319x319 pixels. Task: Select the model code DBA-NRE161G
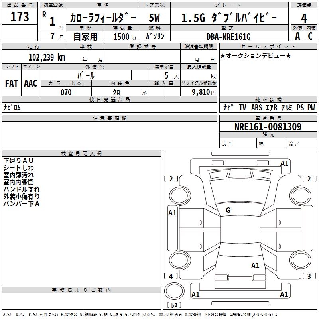(x=228, y=37)
